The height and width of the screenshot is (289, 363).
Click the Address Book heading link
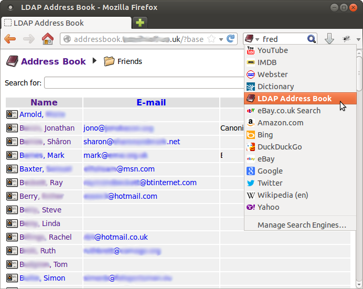[x=54, y=61]
